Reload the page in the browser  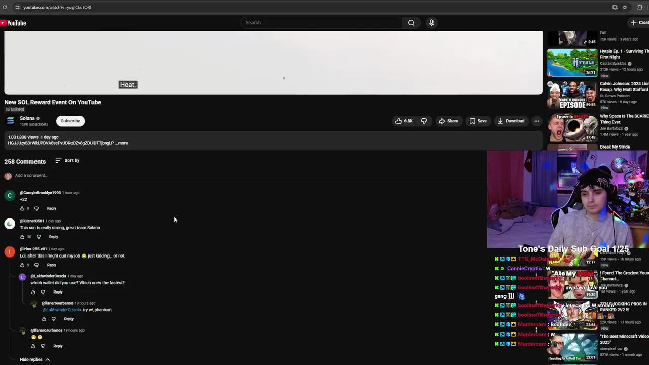[5, 7]
